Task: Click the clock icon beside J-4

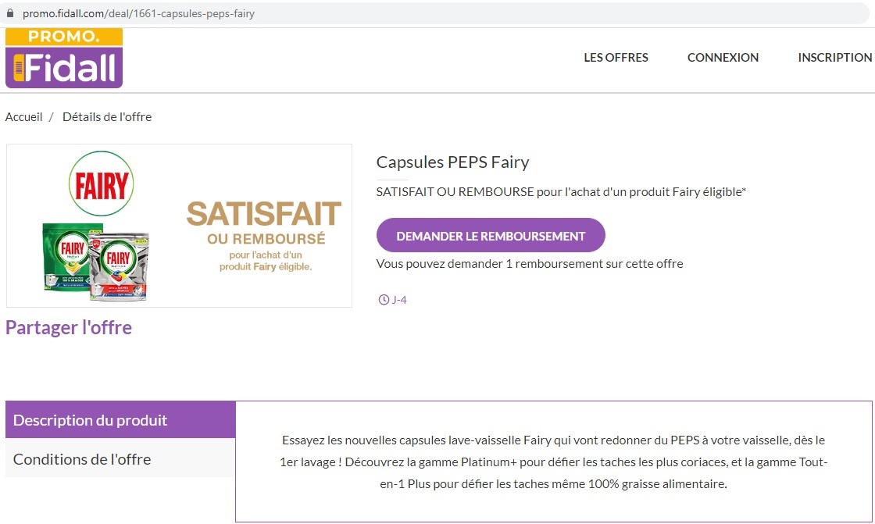Action: click(x=383, y=300)
